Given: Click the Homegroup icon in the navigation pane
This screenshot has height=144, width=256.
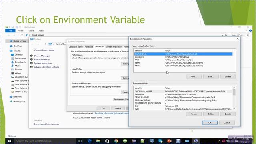Looking at the screenshot, I should [x=11, y=102].
